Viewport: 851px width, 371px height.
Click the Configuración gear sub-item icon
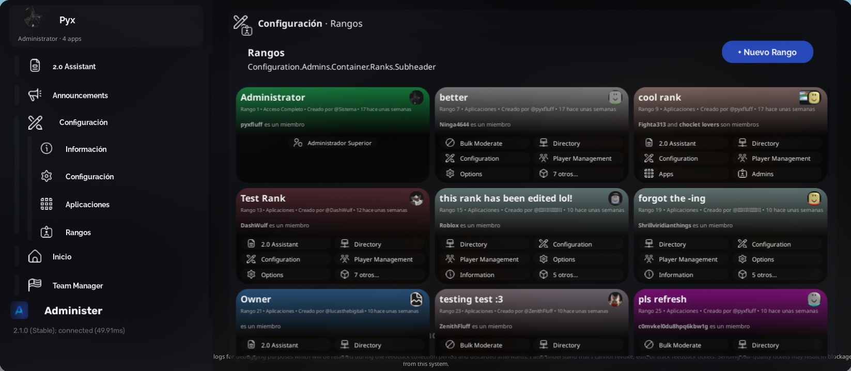[47, 176]
